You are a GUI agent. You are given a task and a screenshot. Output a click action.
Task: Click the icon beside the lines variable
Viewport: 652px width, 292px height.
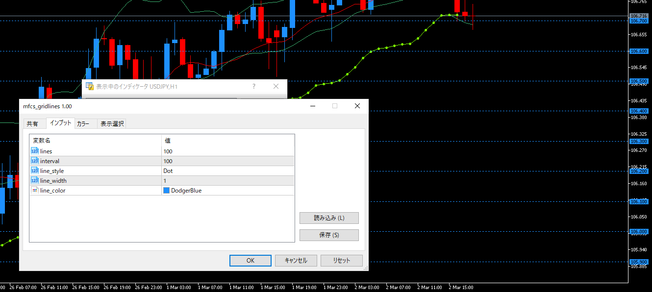[35, 151]
